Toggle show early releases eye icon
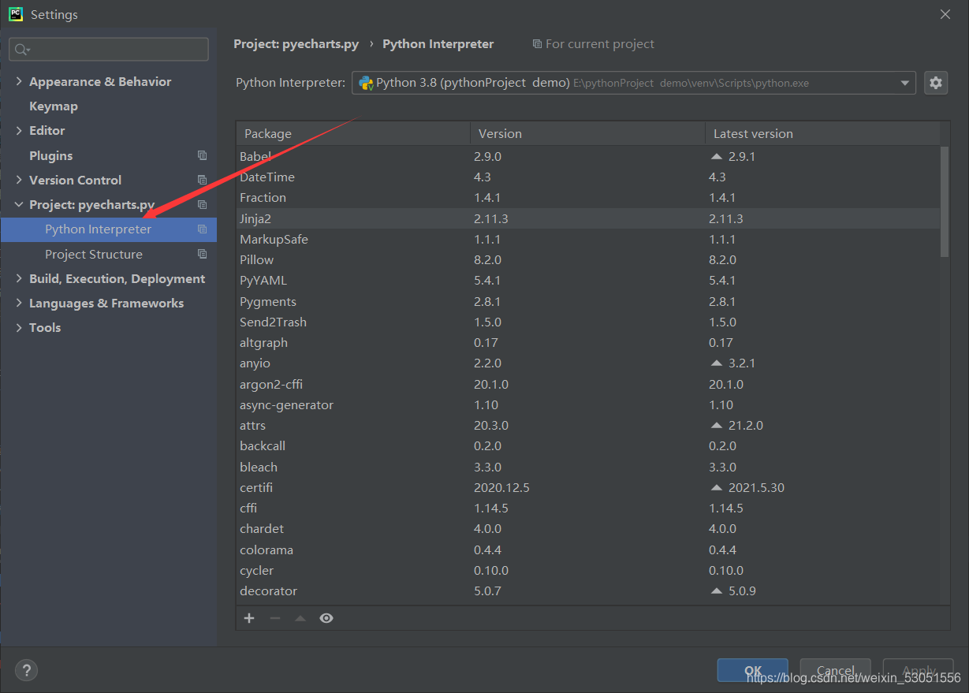This screenshot has height=693, width=969. coord(326,618)
